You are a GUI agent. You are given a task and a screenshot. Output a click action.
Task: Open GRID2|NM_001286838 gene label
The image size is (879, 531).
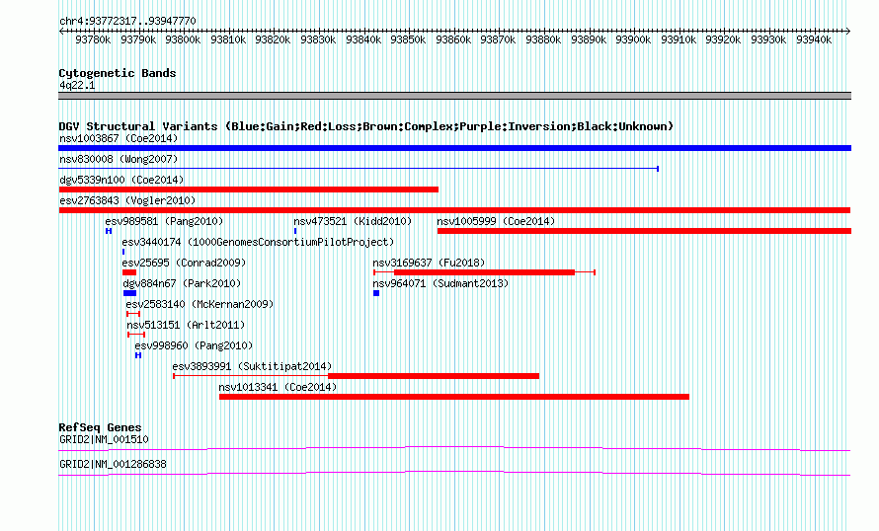[113, 464]
